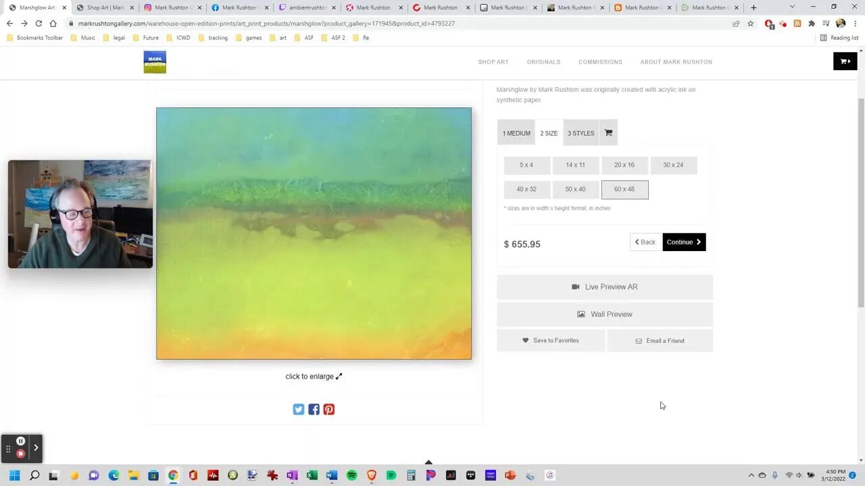The height and width of the screenshot is (486, 865).
Task: Select the 60 x 48 size option
Action: (624, 190)
